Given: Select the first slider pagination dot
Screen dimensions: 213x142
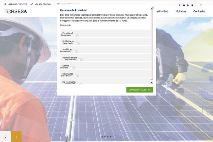Looking at the screenshot, I should (x=102, y=137).
